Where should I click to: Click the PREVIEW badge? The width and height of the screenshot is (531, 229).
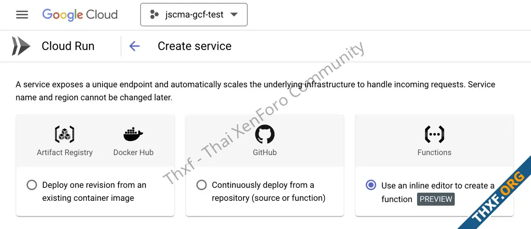[x=436, y=199]
